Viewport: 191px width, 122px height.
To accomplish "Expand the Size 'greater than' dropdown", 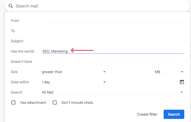I will tap(74, 72).
